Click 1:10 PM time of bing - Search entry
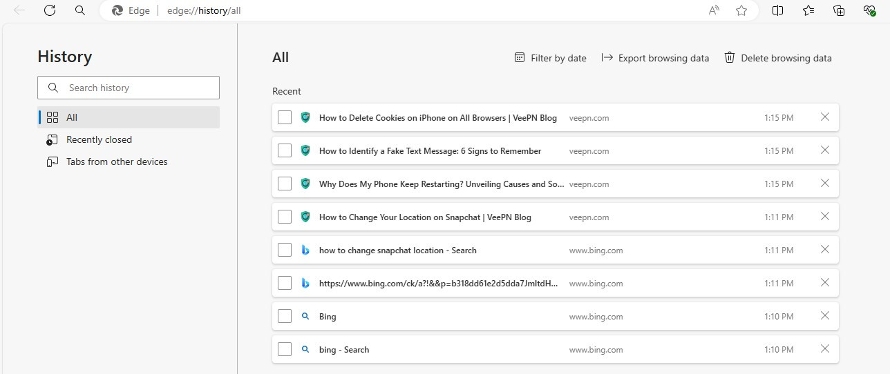 pos(779,350)
